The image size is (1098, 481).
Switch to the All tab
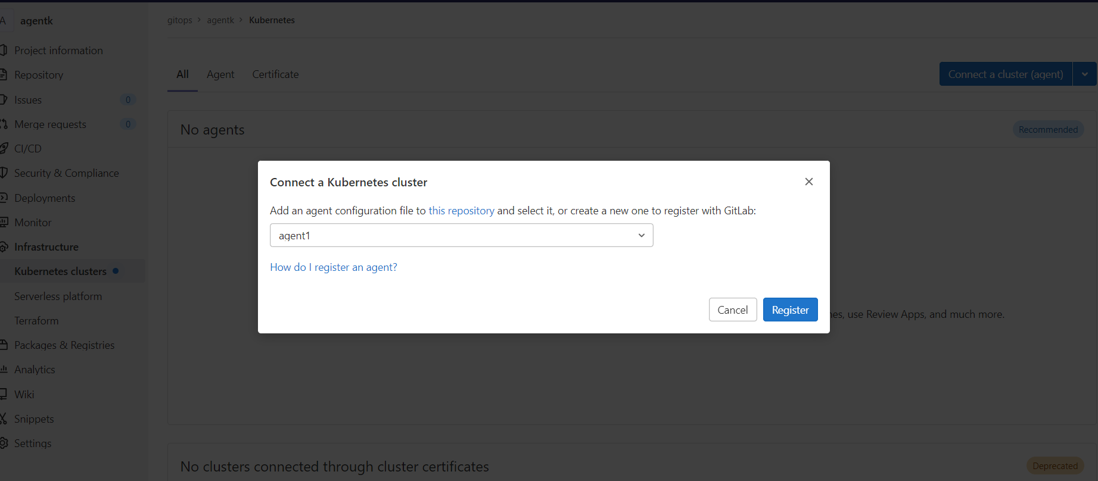click(x=182, y=74)
